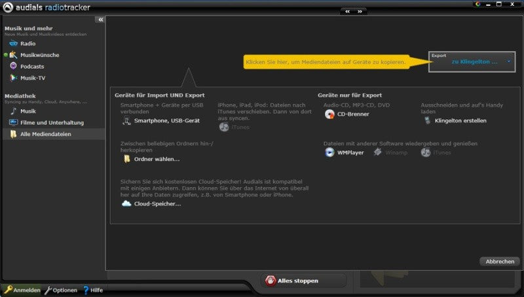Viewport: 524px width, 297px height.
Task: Click Anmelden at bottom left
Action: 27,290
